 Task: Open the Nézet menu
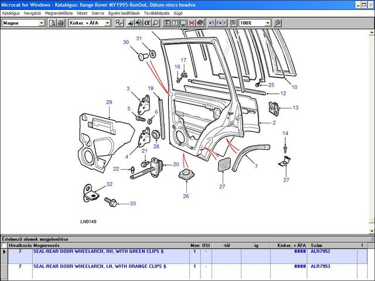tap(82, 13)
